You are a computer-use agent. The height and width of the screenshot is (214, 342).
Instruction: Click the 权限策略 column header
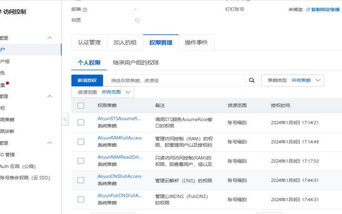[x=107, y=105]
